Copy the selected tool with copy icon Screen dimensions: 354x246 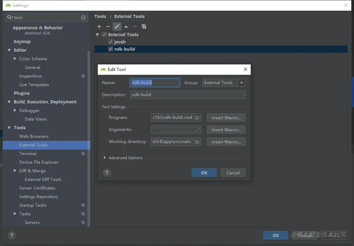point(144,27)
